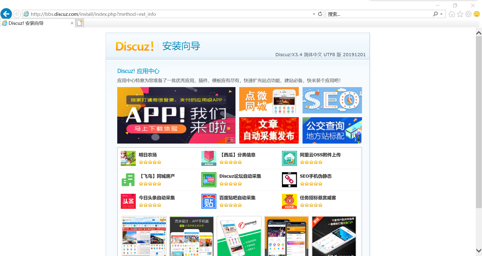The image size is (482, 256).
Task: Click the 西瓜 XIGUA app icon
Action: click(209, 158)
